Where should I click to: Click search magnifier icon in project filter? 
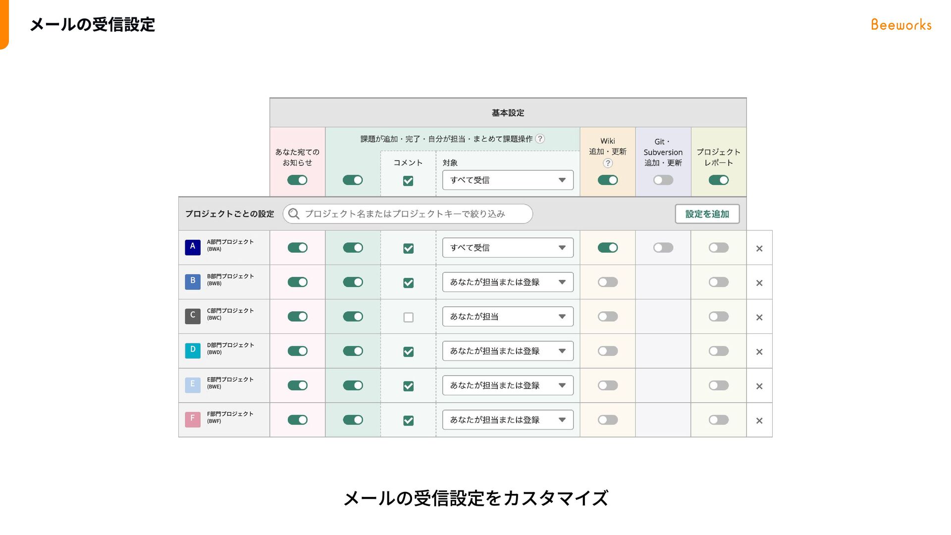(x=294, y=214)
